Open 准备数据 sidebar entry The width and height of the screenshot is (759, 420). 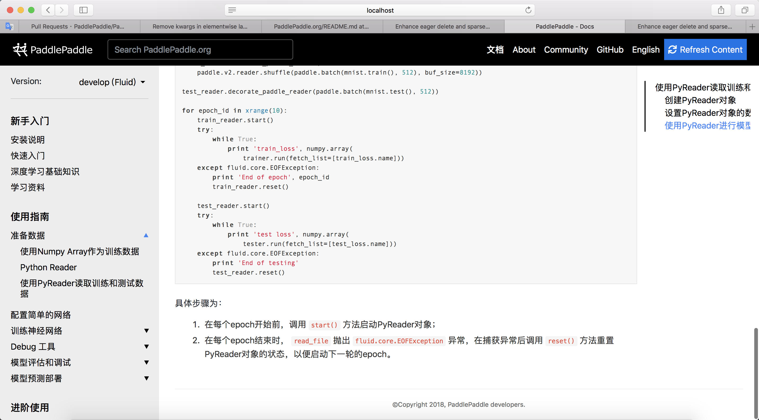point(28,235)
